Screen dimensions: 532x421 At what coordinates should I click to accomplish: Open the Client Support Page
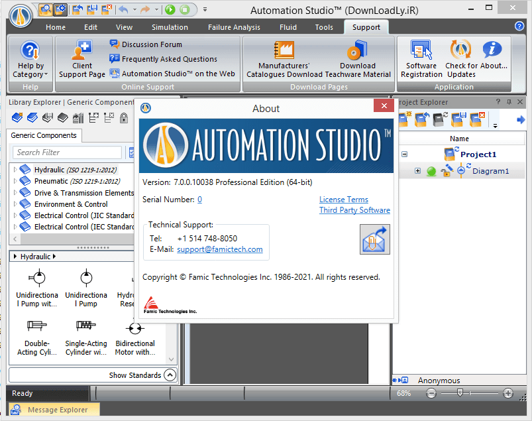coord(82,59)
